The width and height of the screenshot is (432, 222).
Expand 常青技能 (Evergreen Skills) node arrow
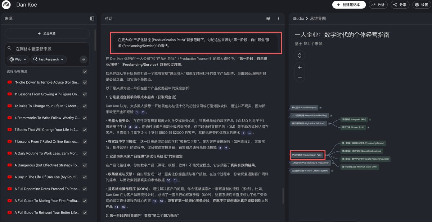coord(370,119)
